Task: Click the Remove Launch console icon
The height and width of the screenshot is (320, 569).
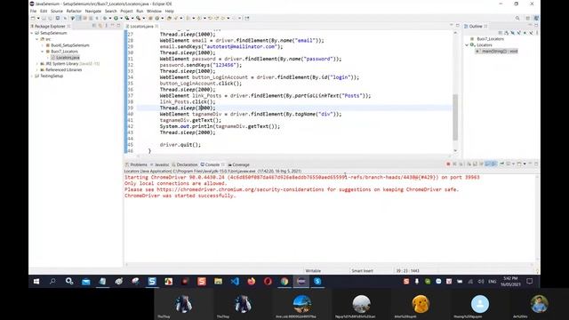Action: pos(454,164)
